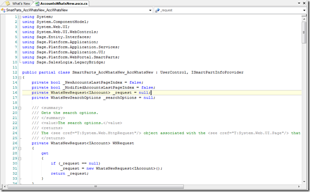Image resolution: width=310 pixels, height=192 pixels.
Task: Click '_ModifiedAccountsLastPageIndex' field name
Action: pyautogui.click(x=98, y=88)
